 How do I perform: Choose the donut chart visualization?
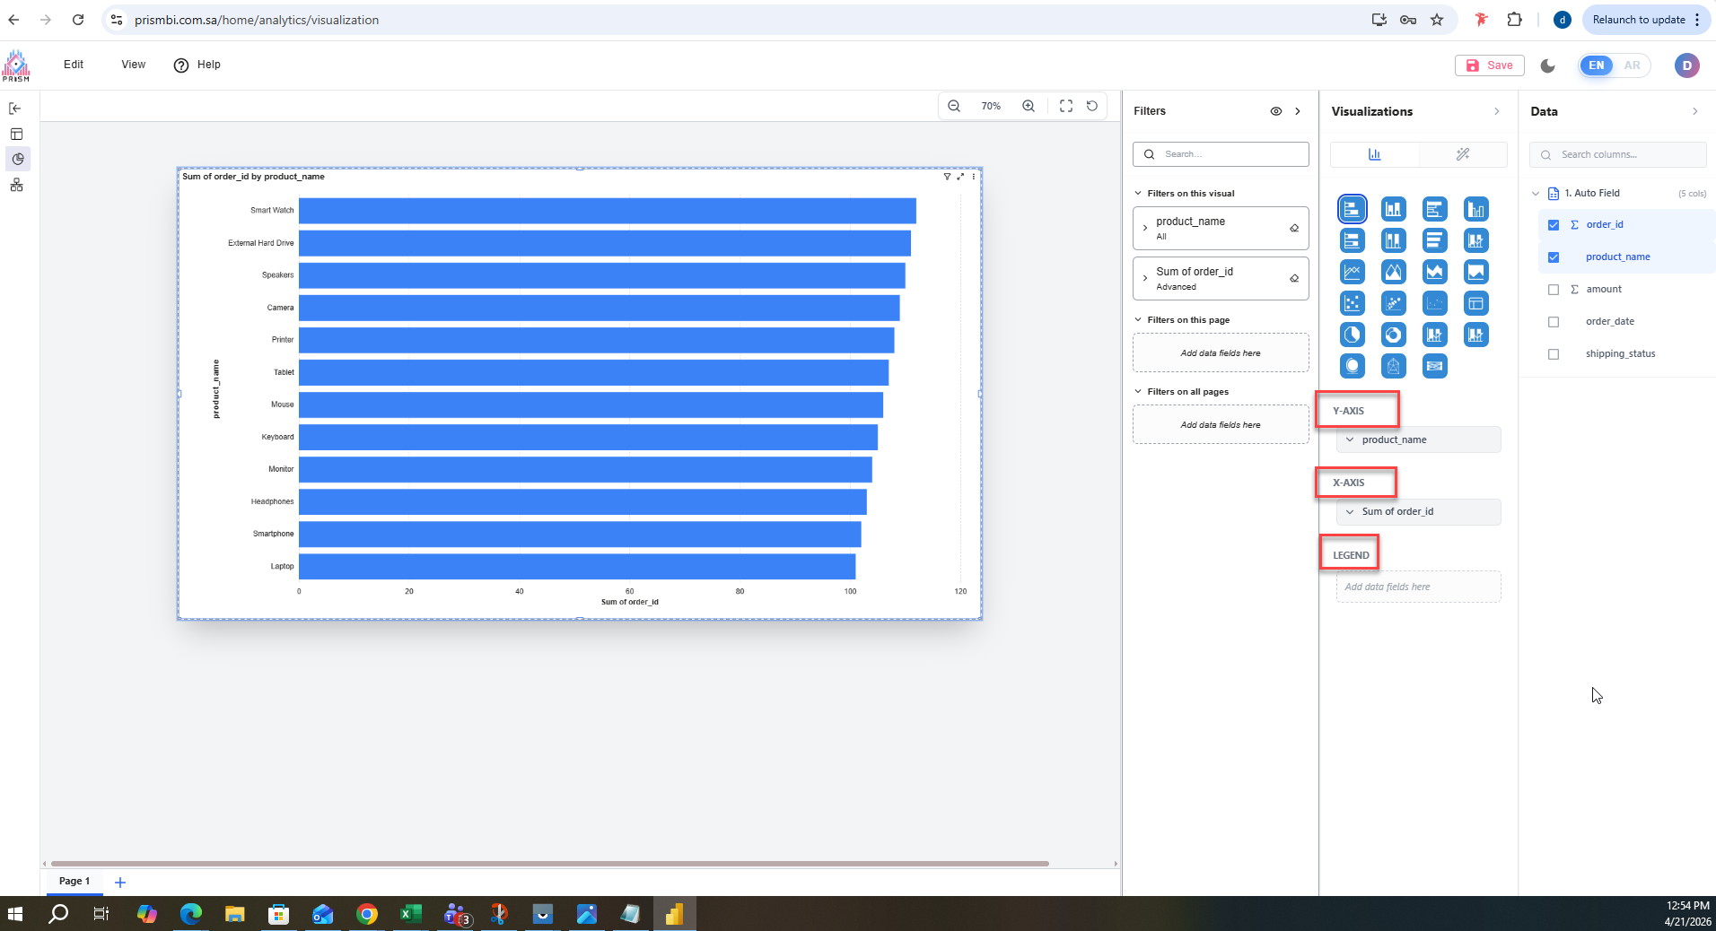point(1393,335)
